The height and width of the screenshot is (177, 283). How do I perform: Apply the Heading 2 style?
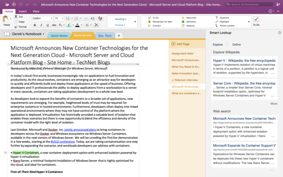click(120, 25)
